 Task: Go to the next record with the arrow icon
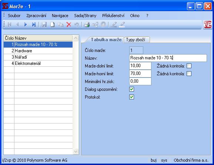tap(26, 24)
